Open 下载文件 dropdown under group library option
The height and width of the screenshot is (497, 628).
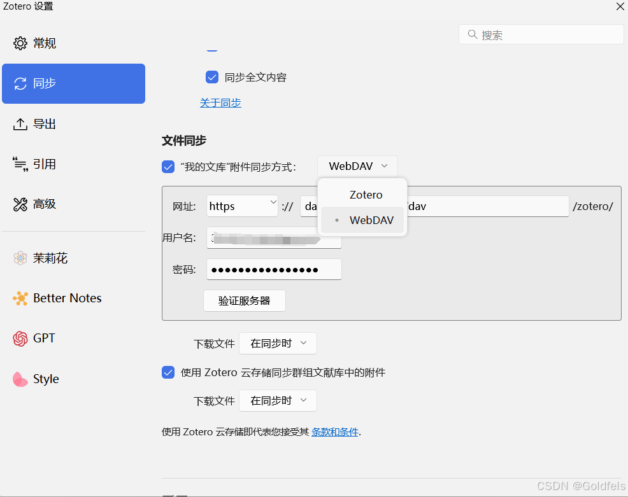(x=278, y=400)
